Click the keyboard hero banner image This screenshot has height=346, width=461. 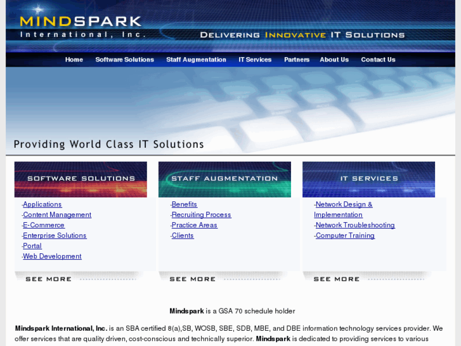pyautogui.click(x=231, y=111)
